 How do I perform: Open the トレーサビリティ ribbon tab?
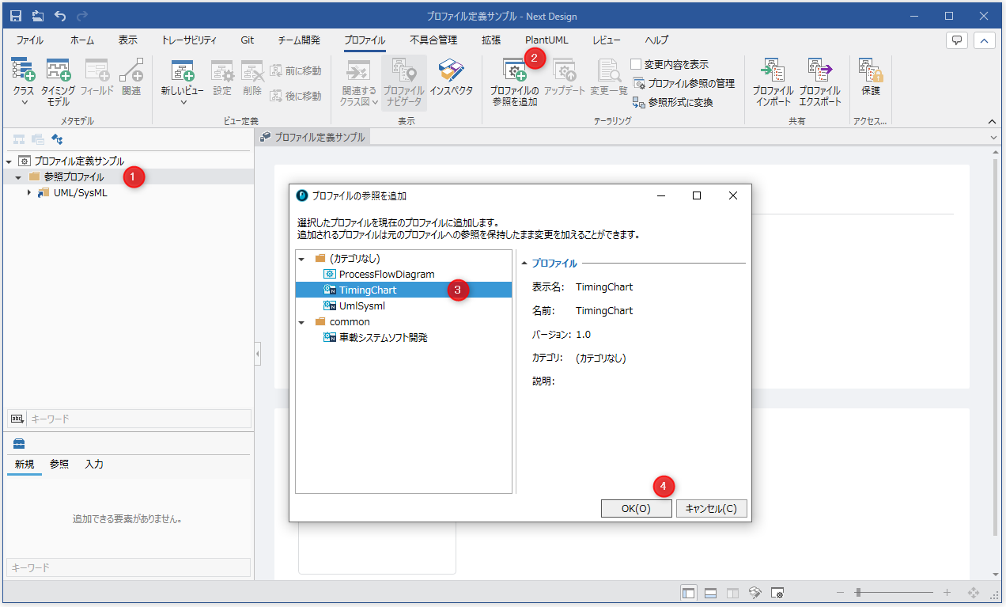[189, 40]
